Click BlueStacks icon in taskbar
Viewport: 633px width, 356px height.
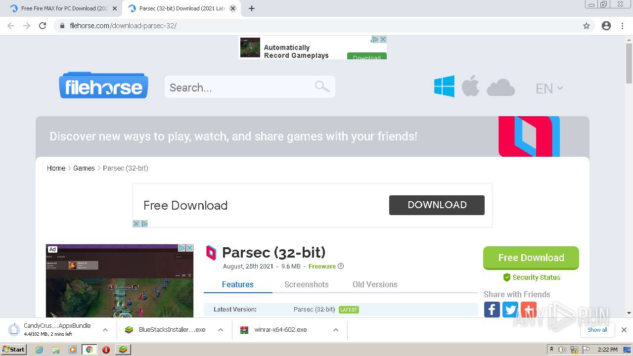click(x=123, y=350)
